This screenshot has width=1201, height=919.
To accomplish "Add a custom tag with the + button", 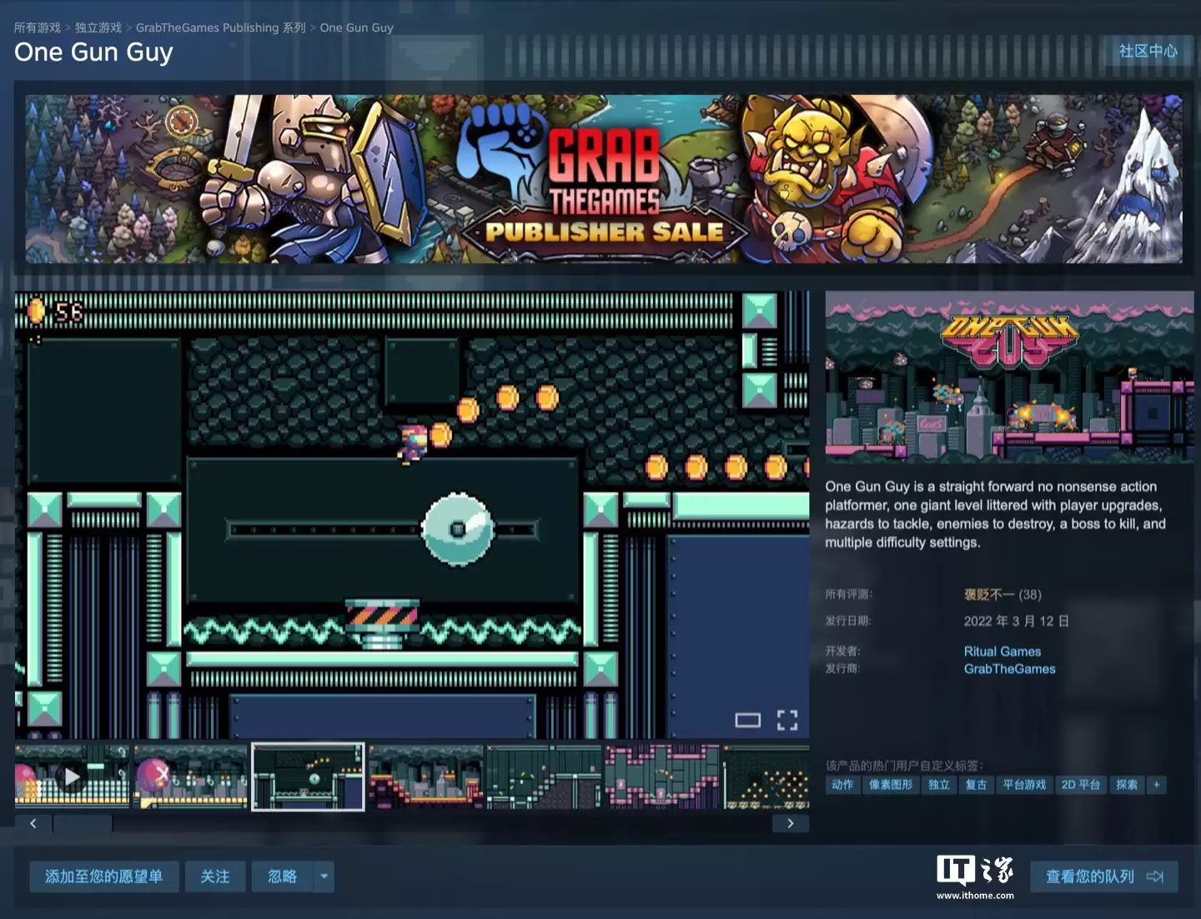I will pos(1157,785).
